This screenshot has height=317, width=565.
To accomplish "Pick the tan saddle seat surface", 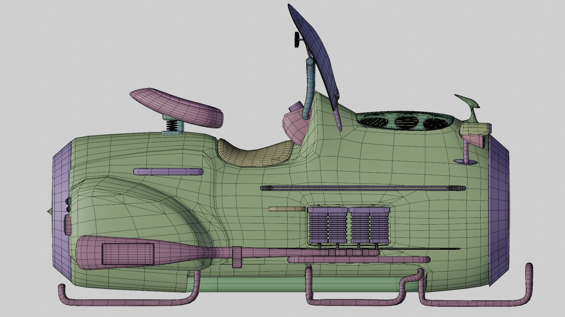I will (256, 153).
